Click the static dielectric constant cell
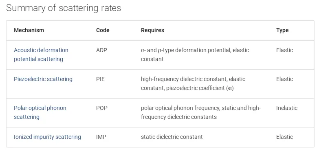This screenshot has width=319, height=156. (172, 137)
